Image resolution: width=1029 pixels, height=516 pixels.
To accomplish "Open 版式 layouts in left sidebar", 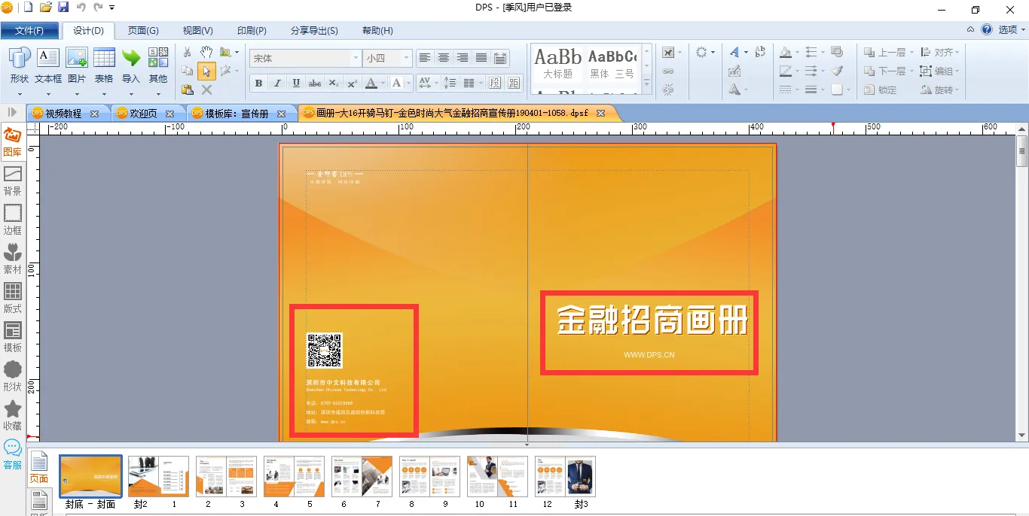I will click(x=13, y=298).
